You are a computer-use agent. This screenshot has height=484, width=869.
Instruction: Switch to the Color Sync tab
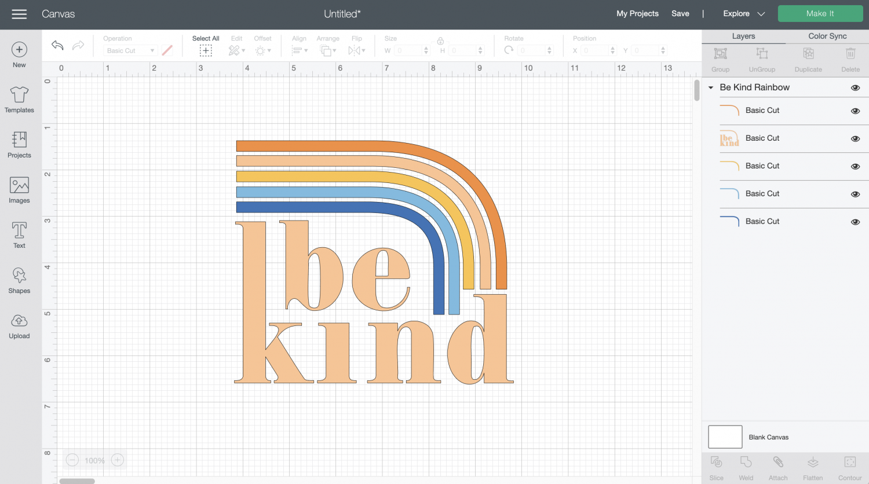tap(827, 36)
